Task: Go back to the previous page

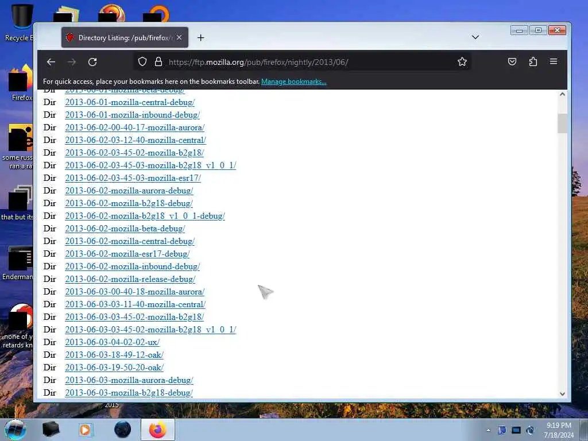Action: pos(51,62)
